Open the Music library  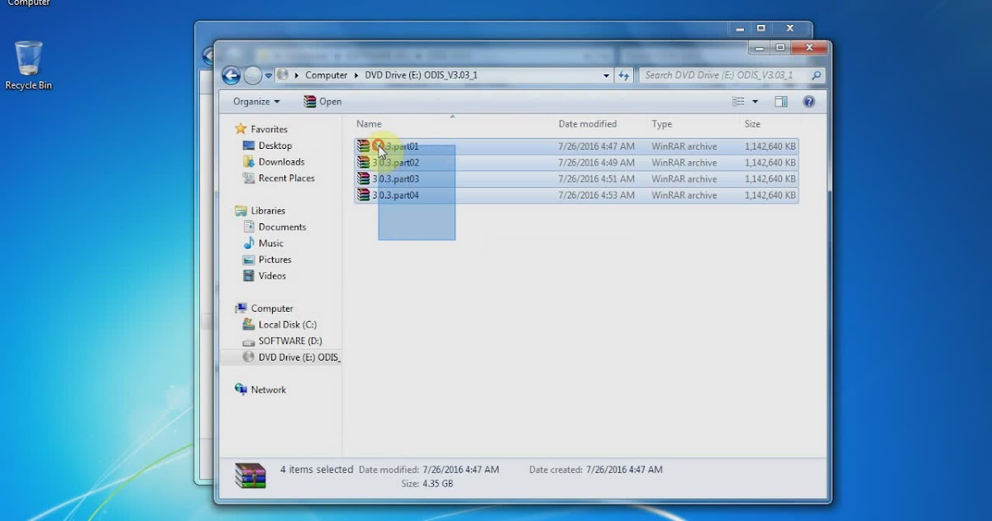[x=271, y=244]
